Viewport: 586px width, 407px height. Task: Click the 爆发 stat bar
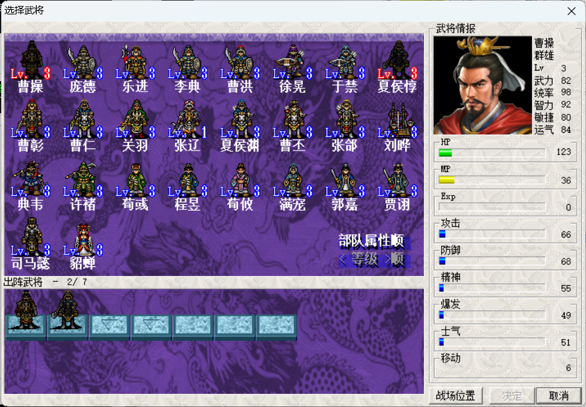(492, 315)
